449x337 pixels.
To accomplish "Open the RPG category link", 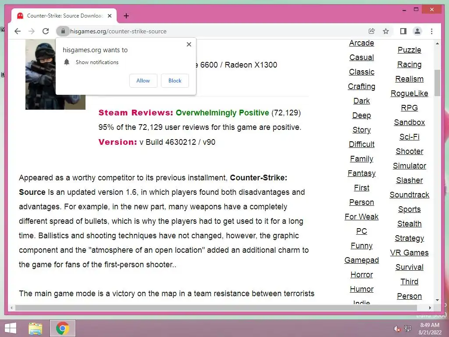I will tap(409, 108).
